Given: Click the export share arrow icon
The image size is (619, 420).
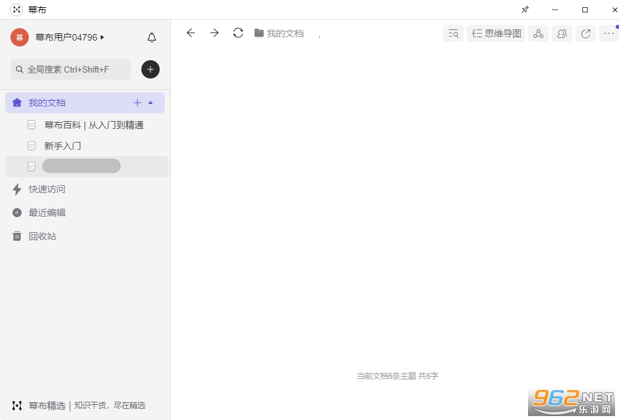Looking at the screenshot, I should click(586, 33).
